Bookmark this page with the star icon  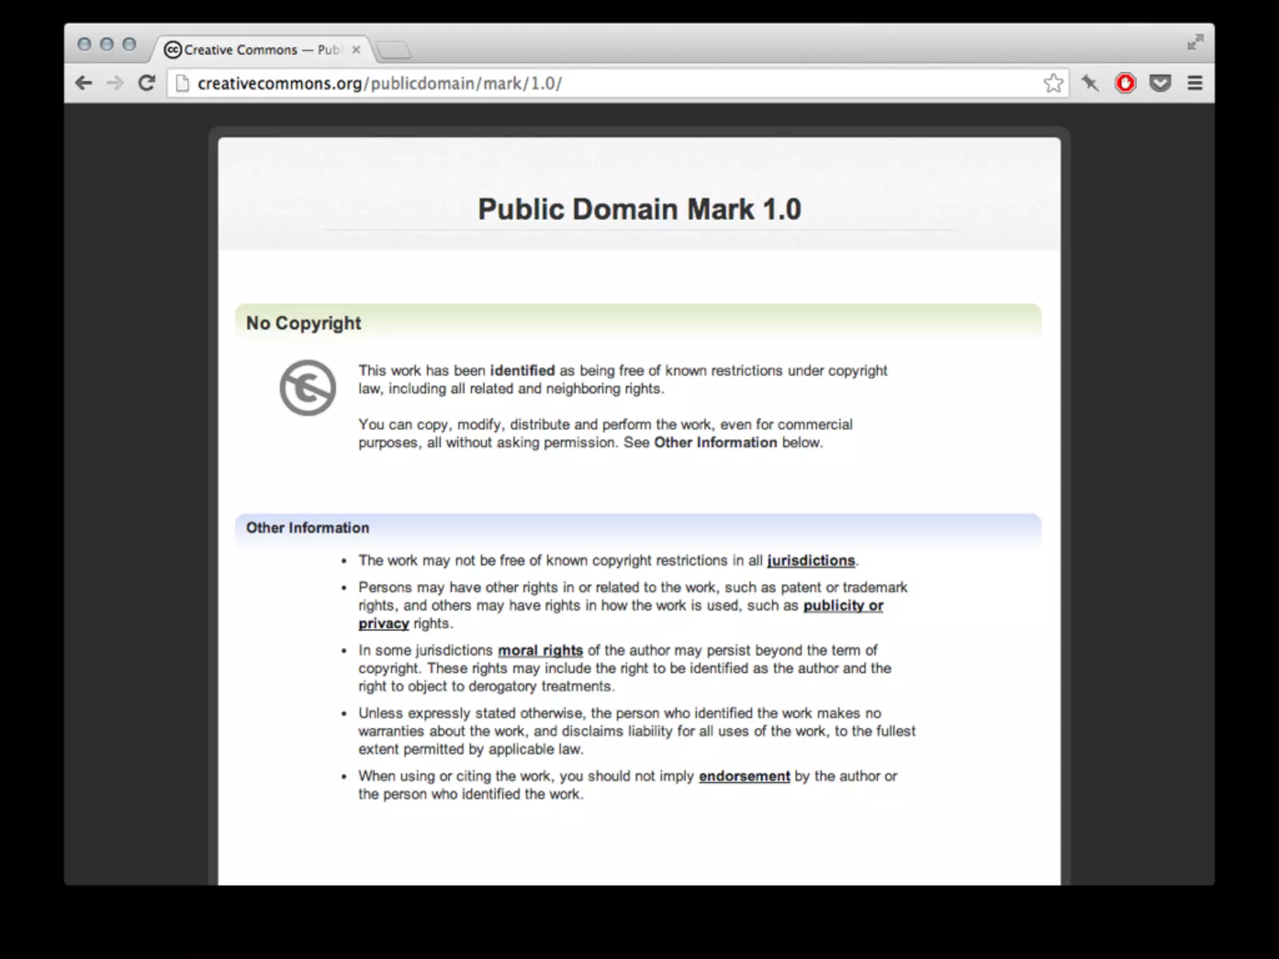(1053, 83)
